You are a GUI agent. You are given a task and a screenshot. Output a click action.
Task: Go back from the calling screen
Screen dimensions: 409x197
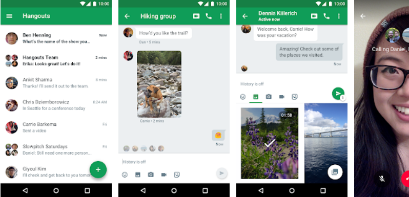363,16
